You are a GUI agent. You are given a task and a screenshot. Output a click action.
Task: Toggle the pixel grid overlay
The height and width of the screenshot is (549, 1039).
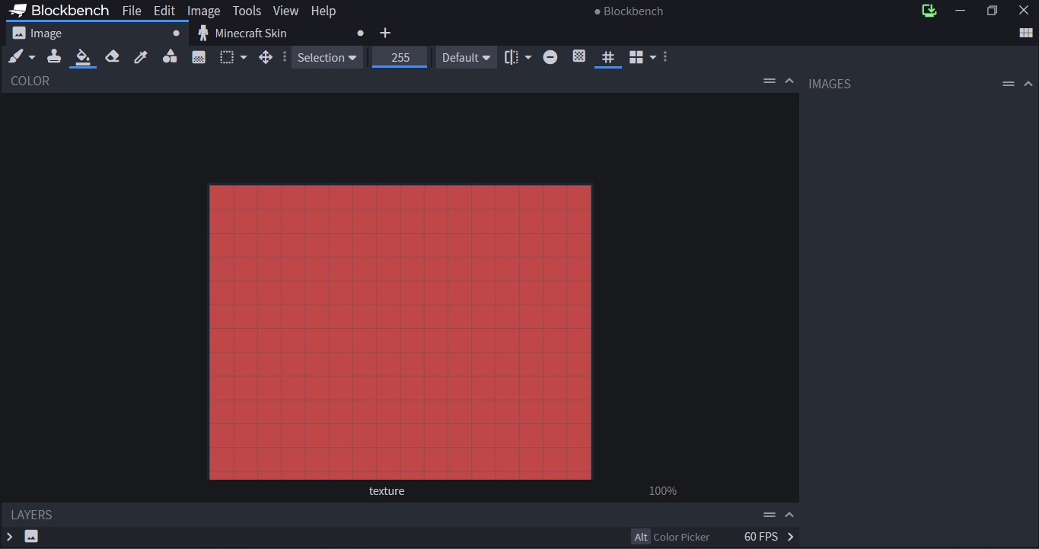click(607, 57)
